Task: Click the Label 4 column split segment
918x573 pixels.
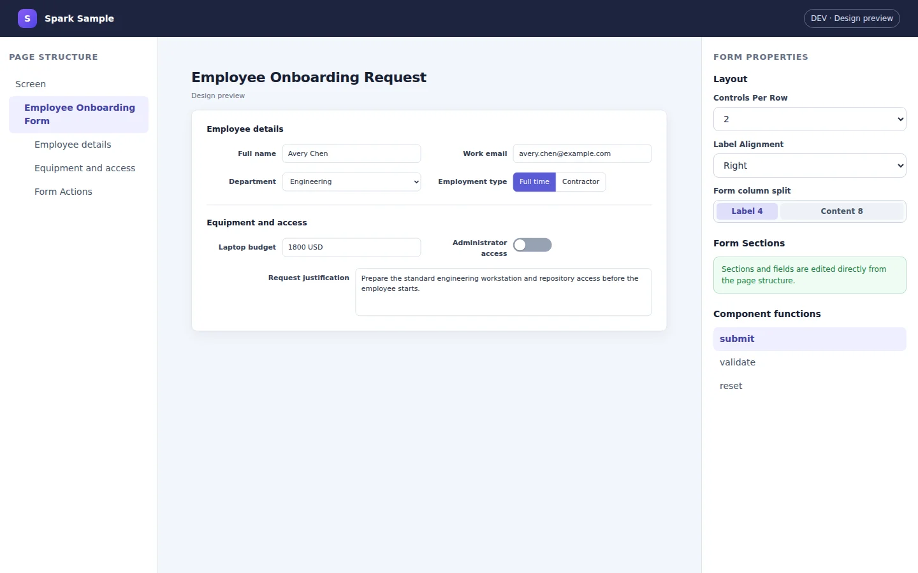Action: point(747,211)
